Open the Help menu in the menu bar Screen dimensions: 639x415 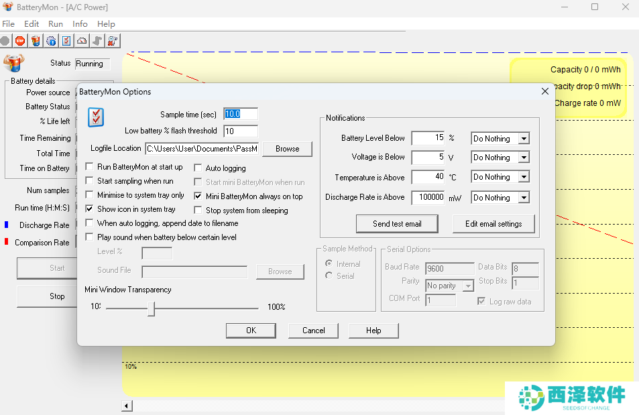pyautogui.click(x=106, y=24)
